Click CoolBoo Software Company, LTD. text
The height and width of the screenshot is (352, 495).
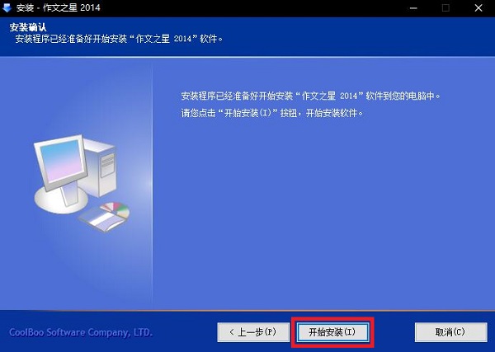81,332
